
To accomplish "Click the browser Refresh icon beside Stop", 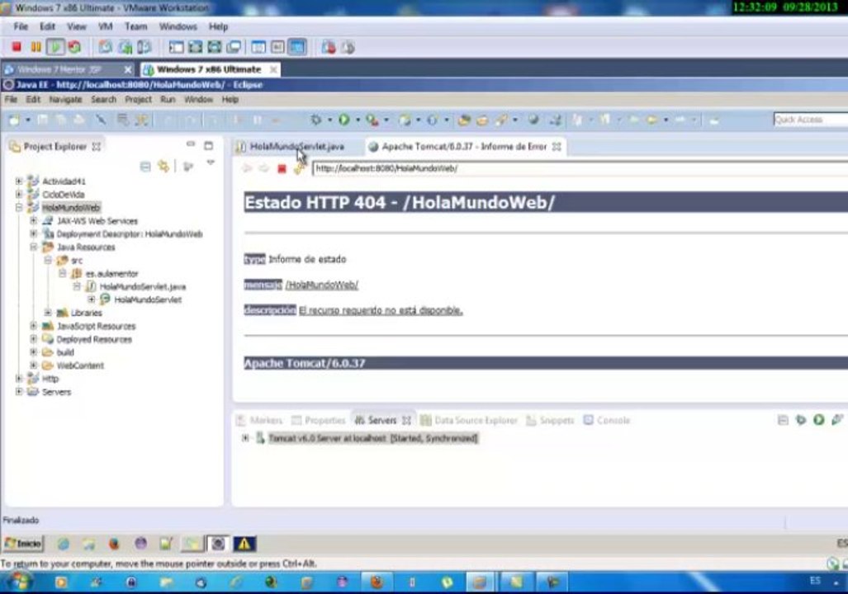I will click(299, 168).
